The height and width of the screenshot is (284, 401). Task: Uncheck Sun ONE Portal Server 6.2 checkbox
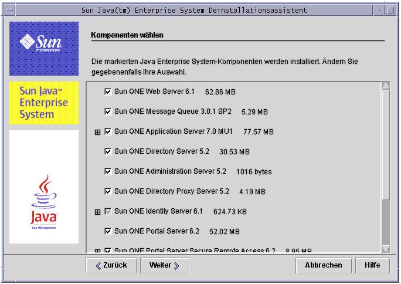click(x=108, y=231)
